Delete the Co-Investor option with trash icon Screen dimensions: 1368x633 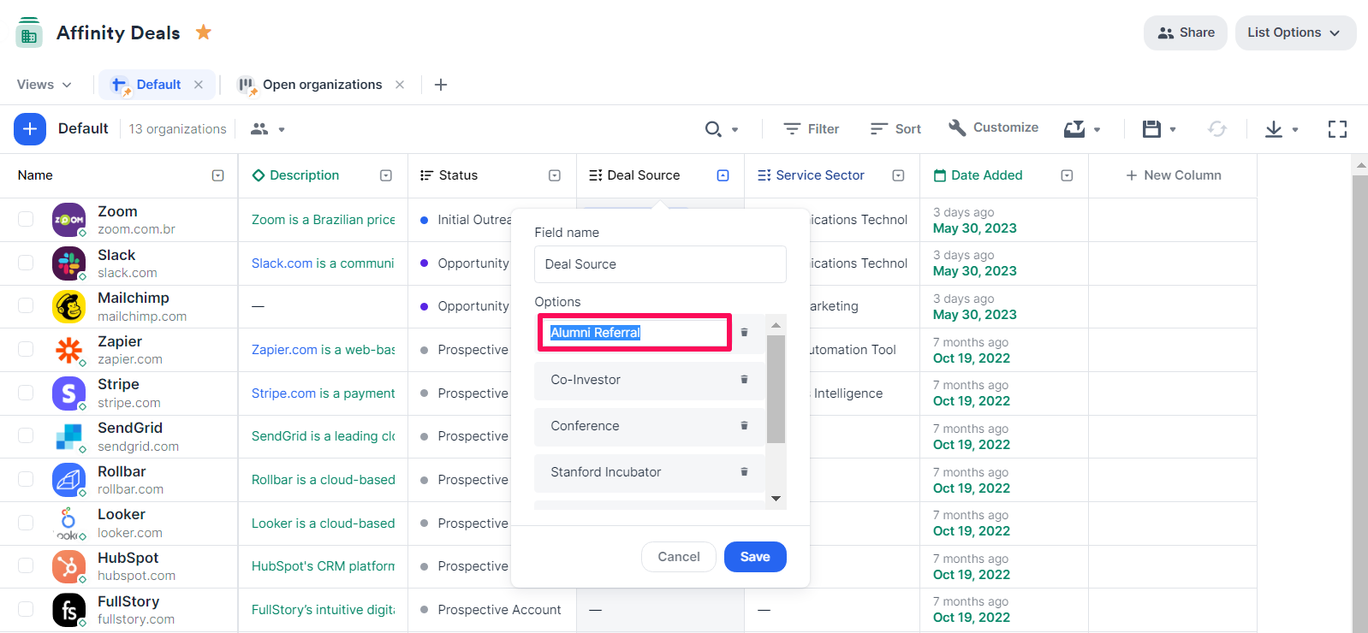click(744, 380)
